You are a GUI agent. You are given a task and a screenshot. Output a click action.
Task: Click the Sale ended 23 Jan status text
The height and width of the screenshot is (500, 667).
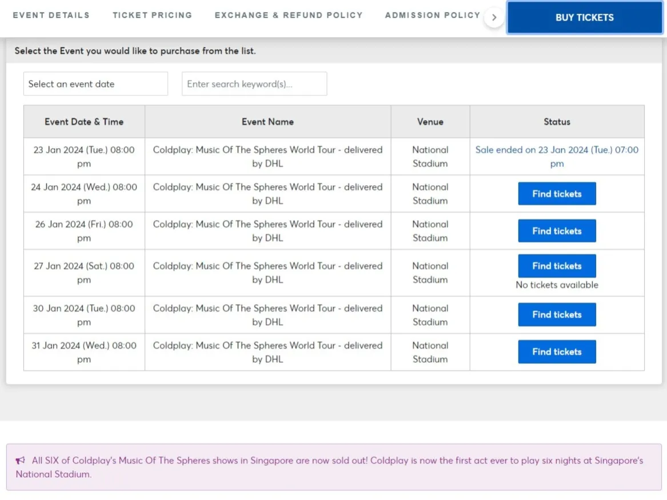point(557,157)
